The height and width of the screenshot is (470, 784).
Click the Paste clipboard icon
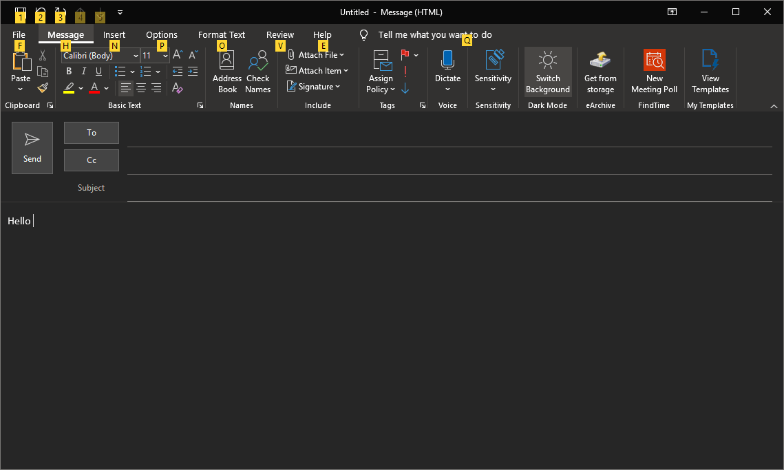click(x=21, y=62)
